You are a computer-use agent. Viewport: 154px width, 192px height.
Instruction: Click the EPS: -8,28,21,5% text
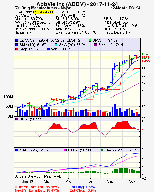71,12
